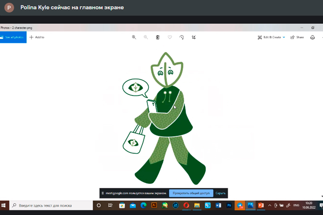The height and width of the screenshot is (215, 323).
Task: Click the zoom out magnifier icon
Action: coord(146,37)
